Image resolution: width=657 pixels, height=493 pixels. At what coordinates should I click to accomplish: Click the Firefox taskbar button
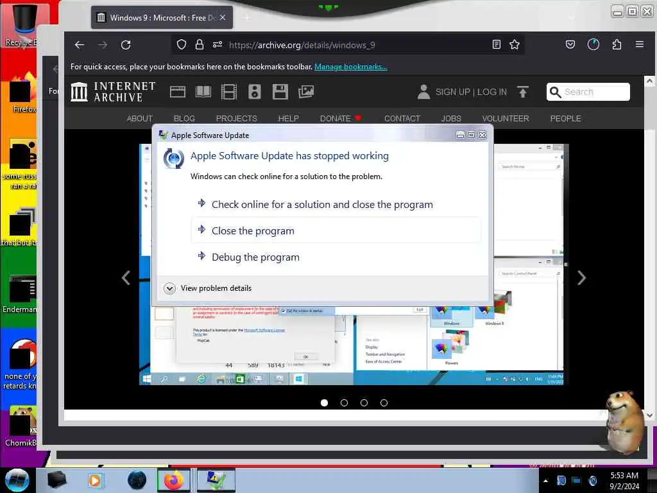(173, 480)
